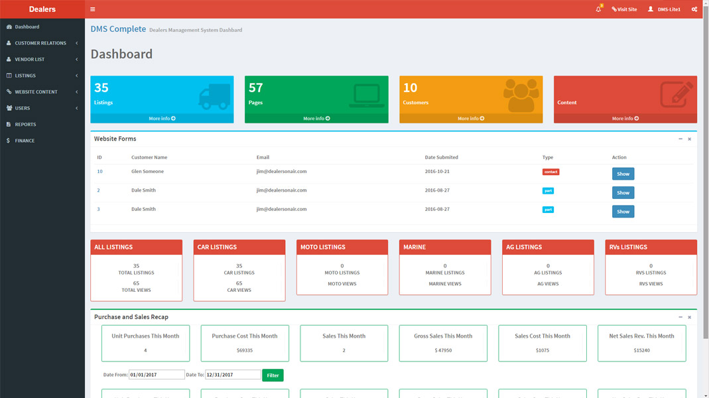The width and height of the screenshot is (709, 398).
Task: Click the Reports document icon
Action: click(8, 124)
